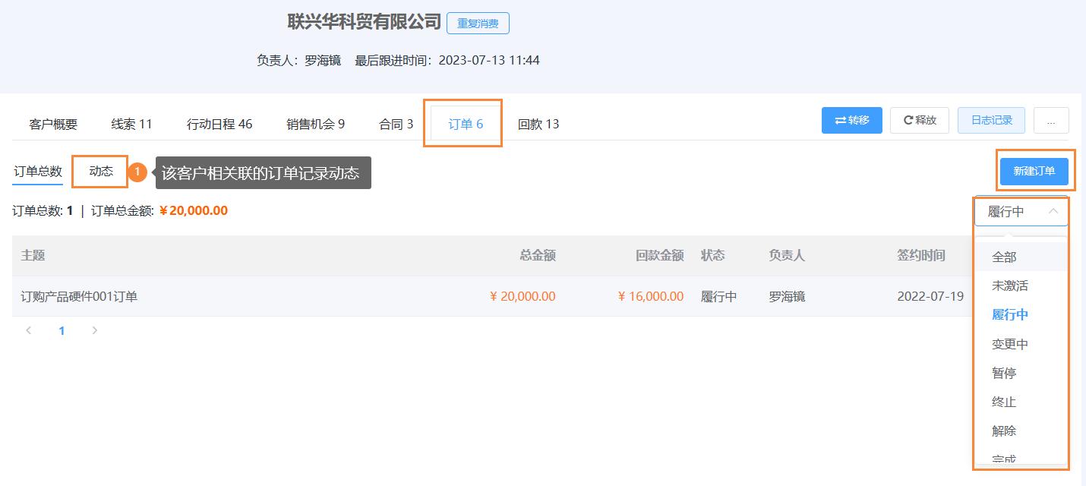1086x486 pixels.
Task: Open the 销售机会 9 tab
Action: 316,124
